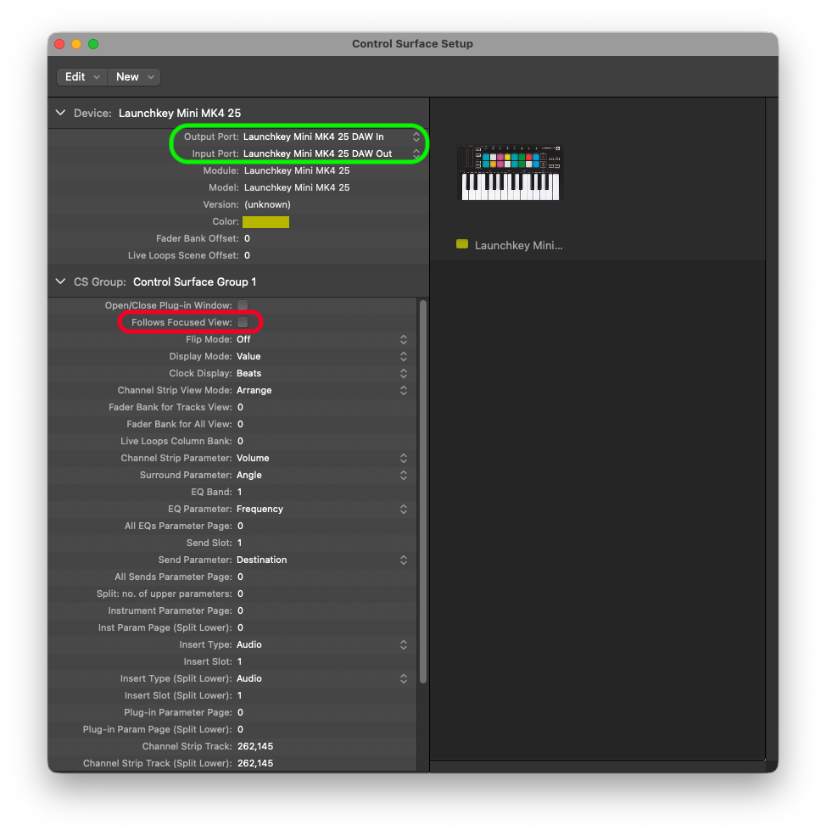Click Channel Strip Track (Split Lower) value
826x836 pixels.
coord(255,763)
